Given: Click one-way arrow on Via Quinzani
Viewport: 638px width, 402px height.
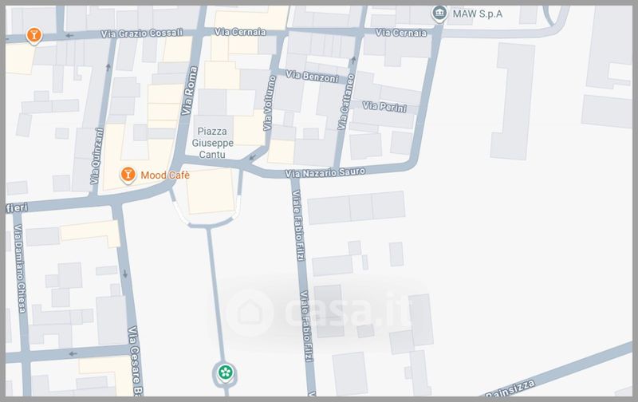Looking at the screenshot, I should [108, 67].
